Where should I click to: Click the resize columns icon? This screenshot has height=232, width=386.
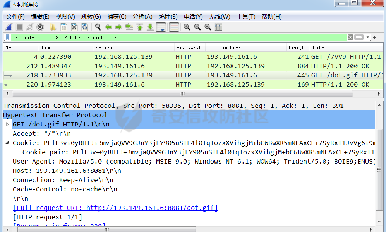(x=218, y=27)
